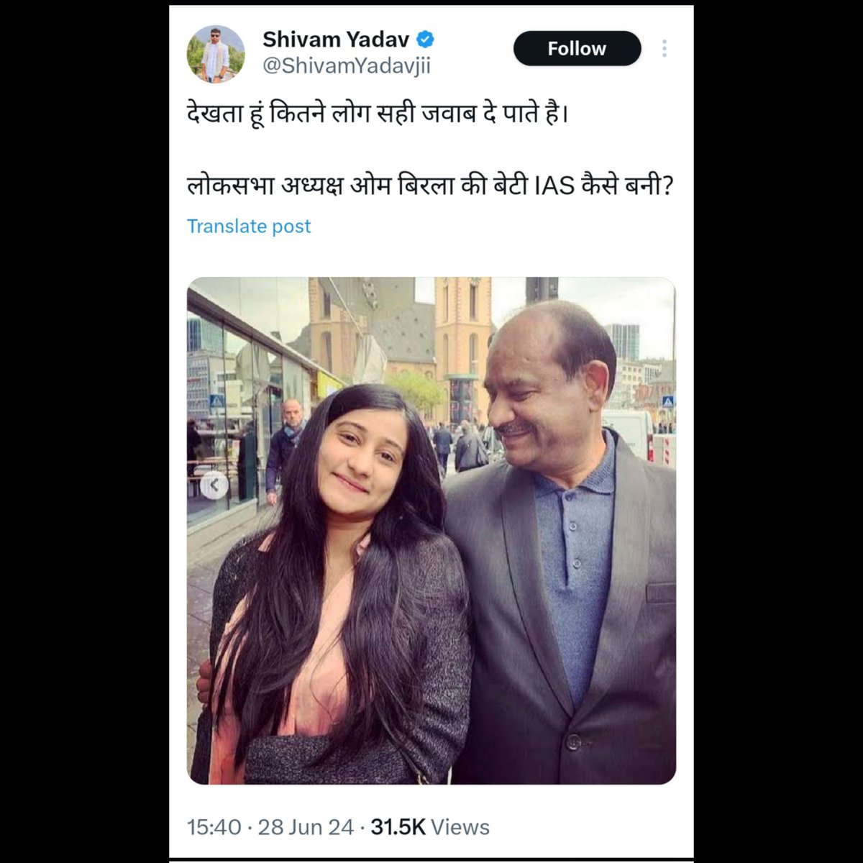
Task: Click the blue verified badge
Action: click(426, 38)
